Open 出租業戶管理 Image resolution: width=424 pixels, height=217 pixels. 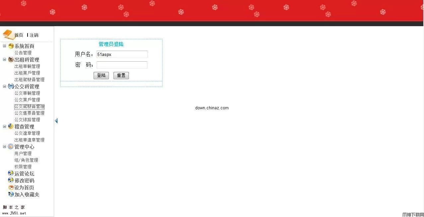pos(27,73)
